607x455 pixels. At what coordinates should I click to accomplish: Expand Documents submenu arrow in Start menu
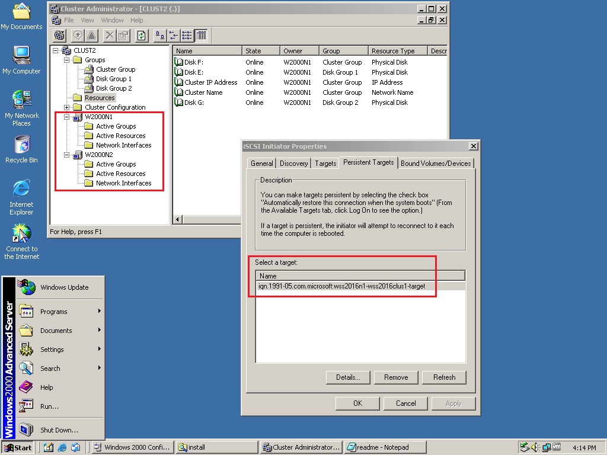tap(99, 330)
